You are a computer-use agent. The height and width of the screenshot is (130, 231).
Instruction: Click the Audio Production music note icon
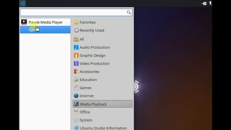tap(76, 47)
